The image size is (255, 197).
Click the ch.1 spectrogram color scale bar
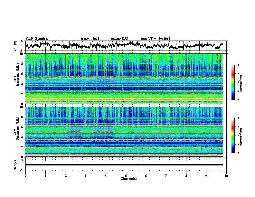[233, 82]
